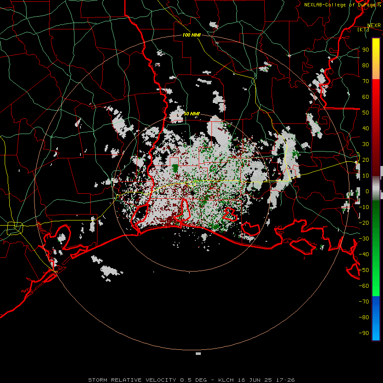Click the 70 value on the velocity scale
The width and height of the screenshot is (383, 383).
click(x=366, y=81)
